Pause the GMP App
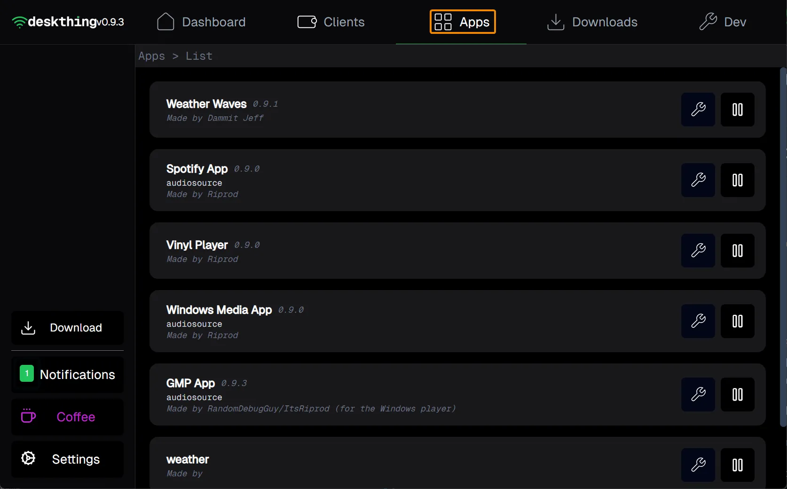 point(738,394)
